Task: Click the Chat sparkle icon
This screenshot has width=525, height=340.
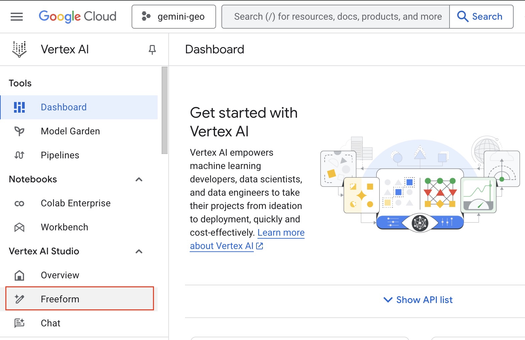Action: click(x=19, y=323)
